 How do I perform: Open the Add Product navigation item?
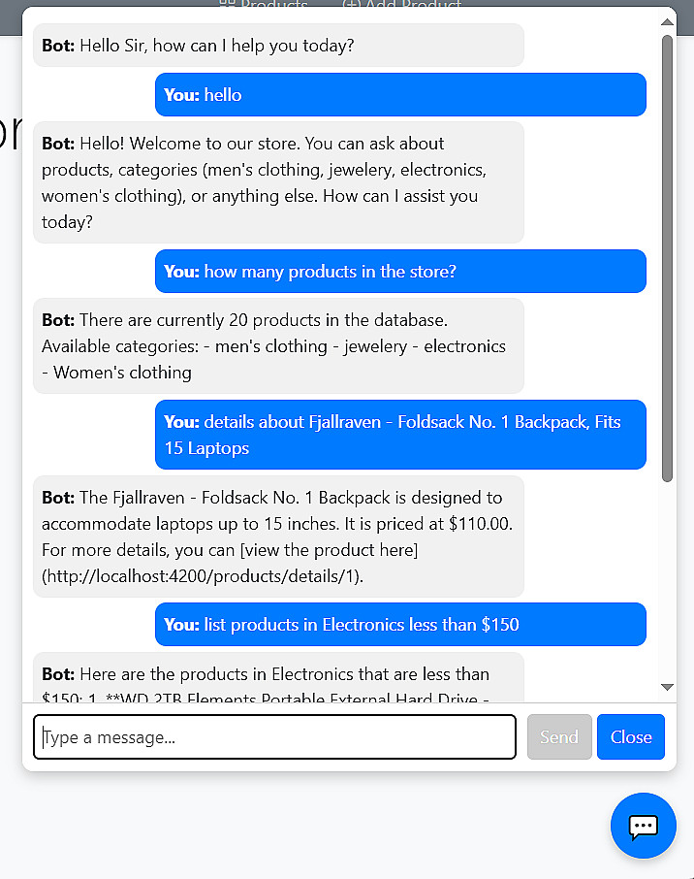click(x=402, y=4)
